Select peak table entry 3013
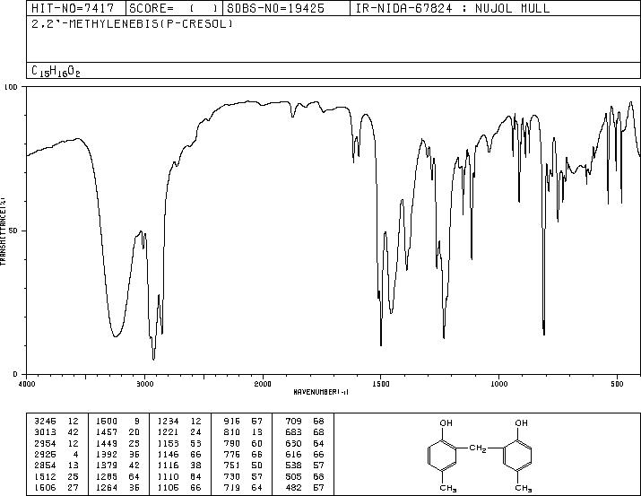 click(45, 432)
